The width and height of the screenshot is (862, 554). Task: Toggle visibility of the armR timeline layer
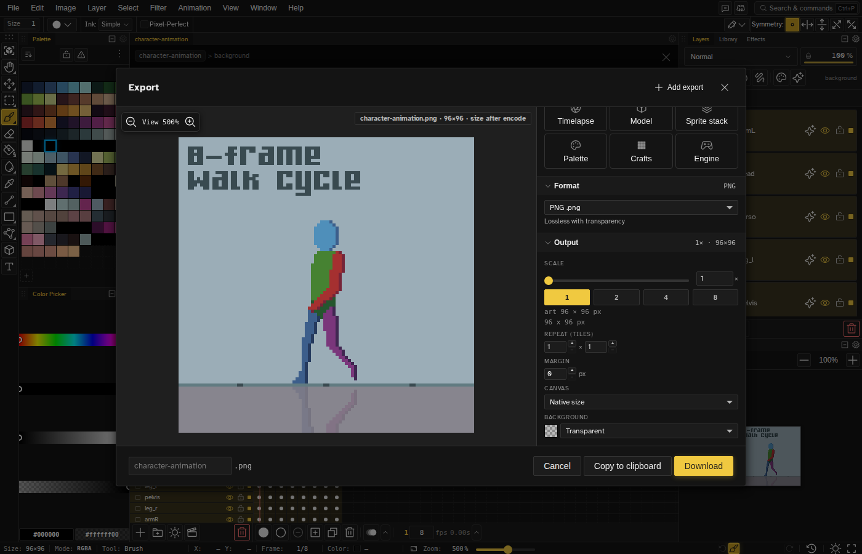230,520
